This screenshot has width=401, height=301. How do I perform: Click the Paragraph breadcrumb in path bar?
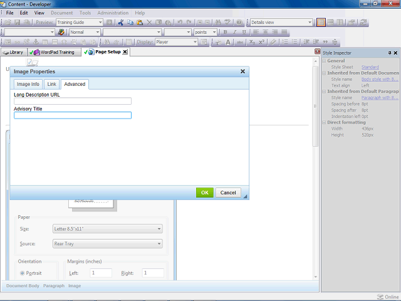54,286
